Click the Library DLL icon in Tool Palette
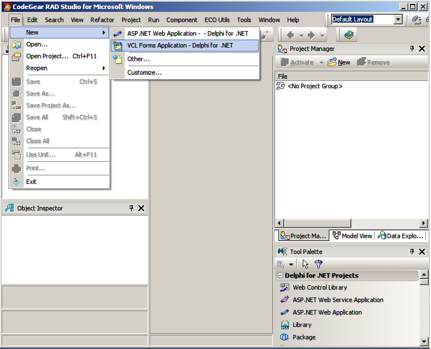This screenshot has width=431, height=349. (285, 325)
